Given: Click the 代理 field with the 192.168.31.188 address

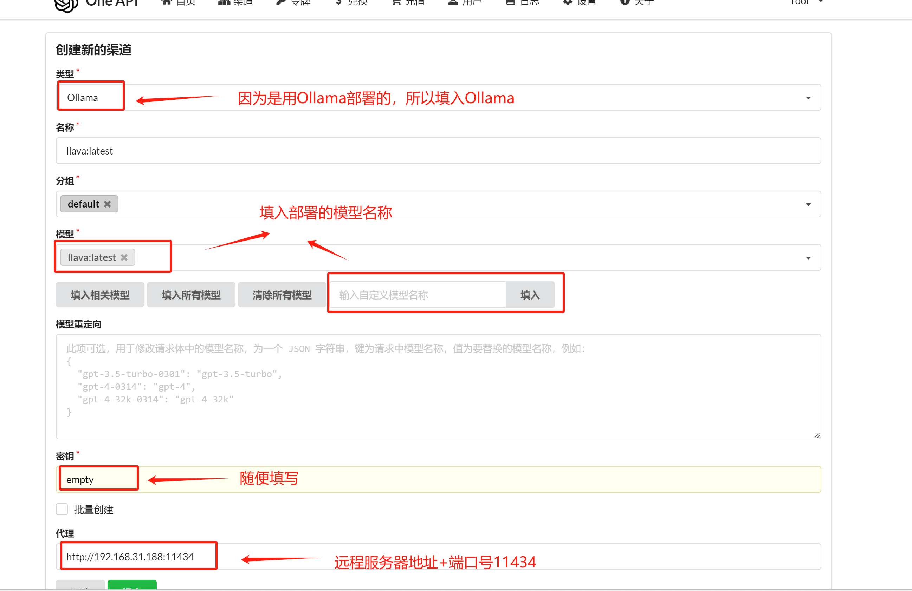Looking at the screenshot, I should coord(438,557).
